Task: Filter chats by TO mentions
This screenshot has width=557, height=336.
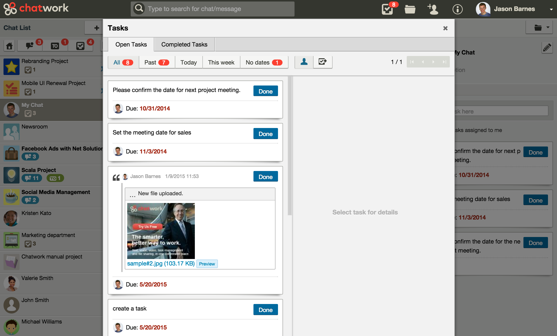Action: pyautogui.click(x=55, y=46)
